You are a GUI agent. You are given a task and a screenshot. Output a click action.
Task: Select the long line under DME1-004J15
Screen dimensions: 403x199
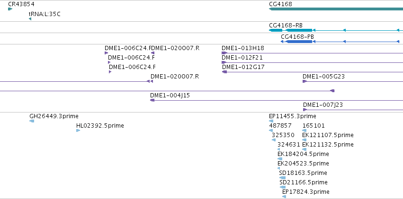coord(277,100)
